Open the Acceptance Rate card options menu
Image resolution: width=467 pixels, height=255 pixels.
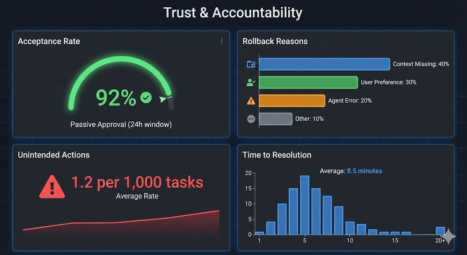coord(222,41)
